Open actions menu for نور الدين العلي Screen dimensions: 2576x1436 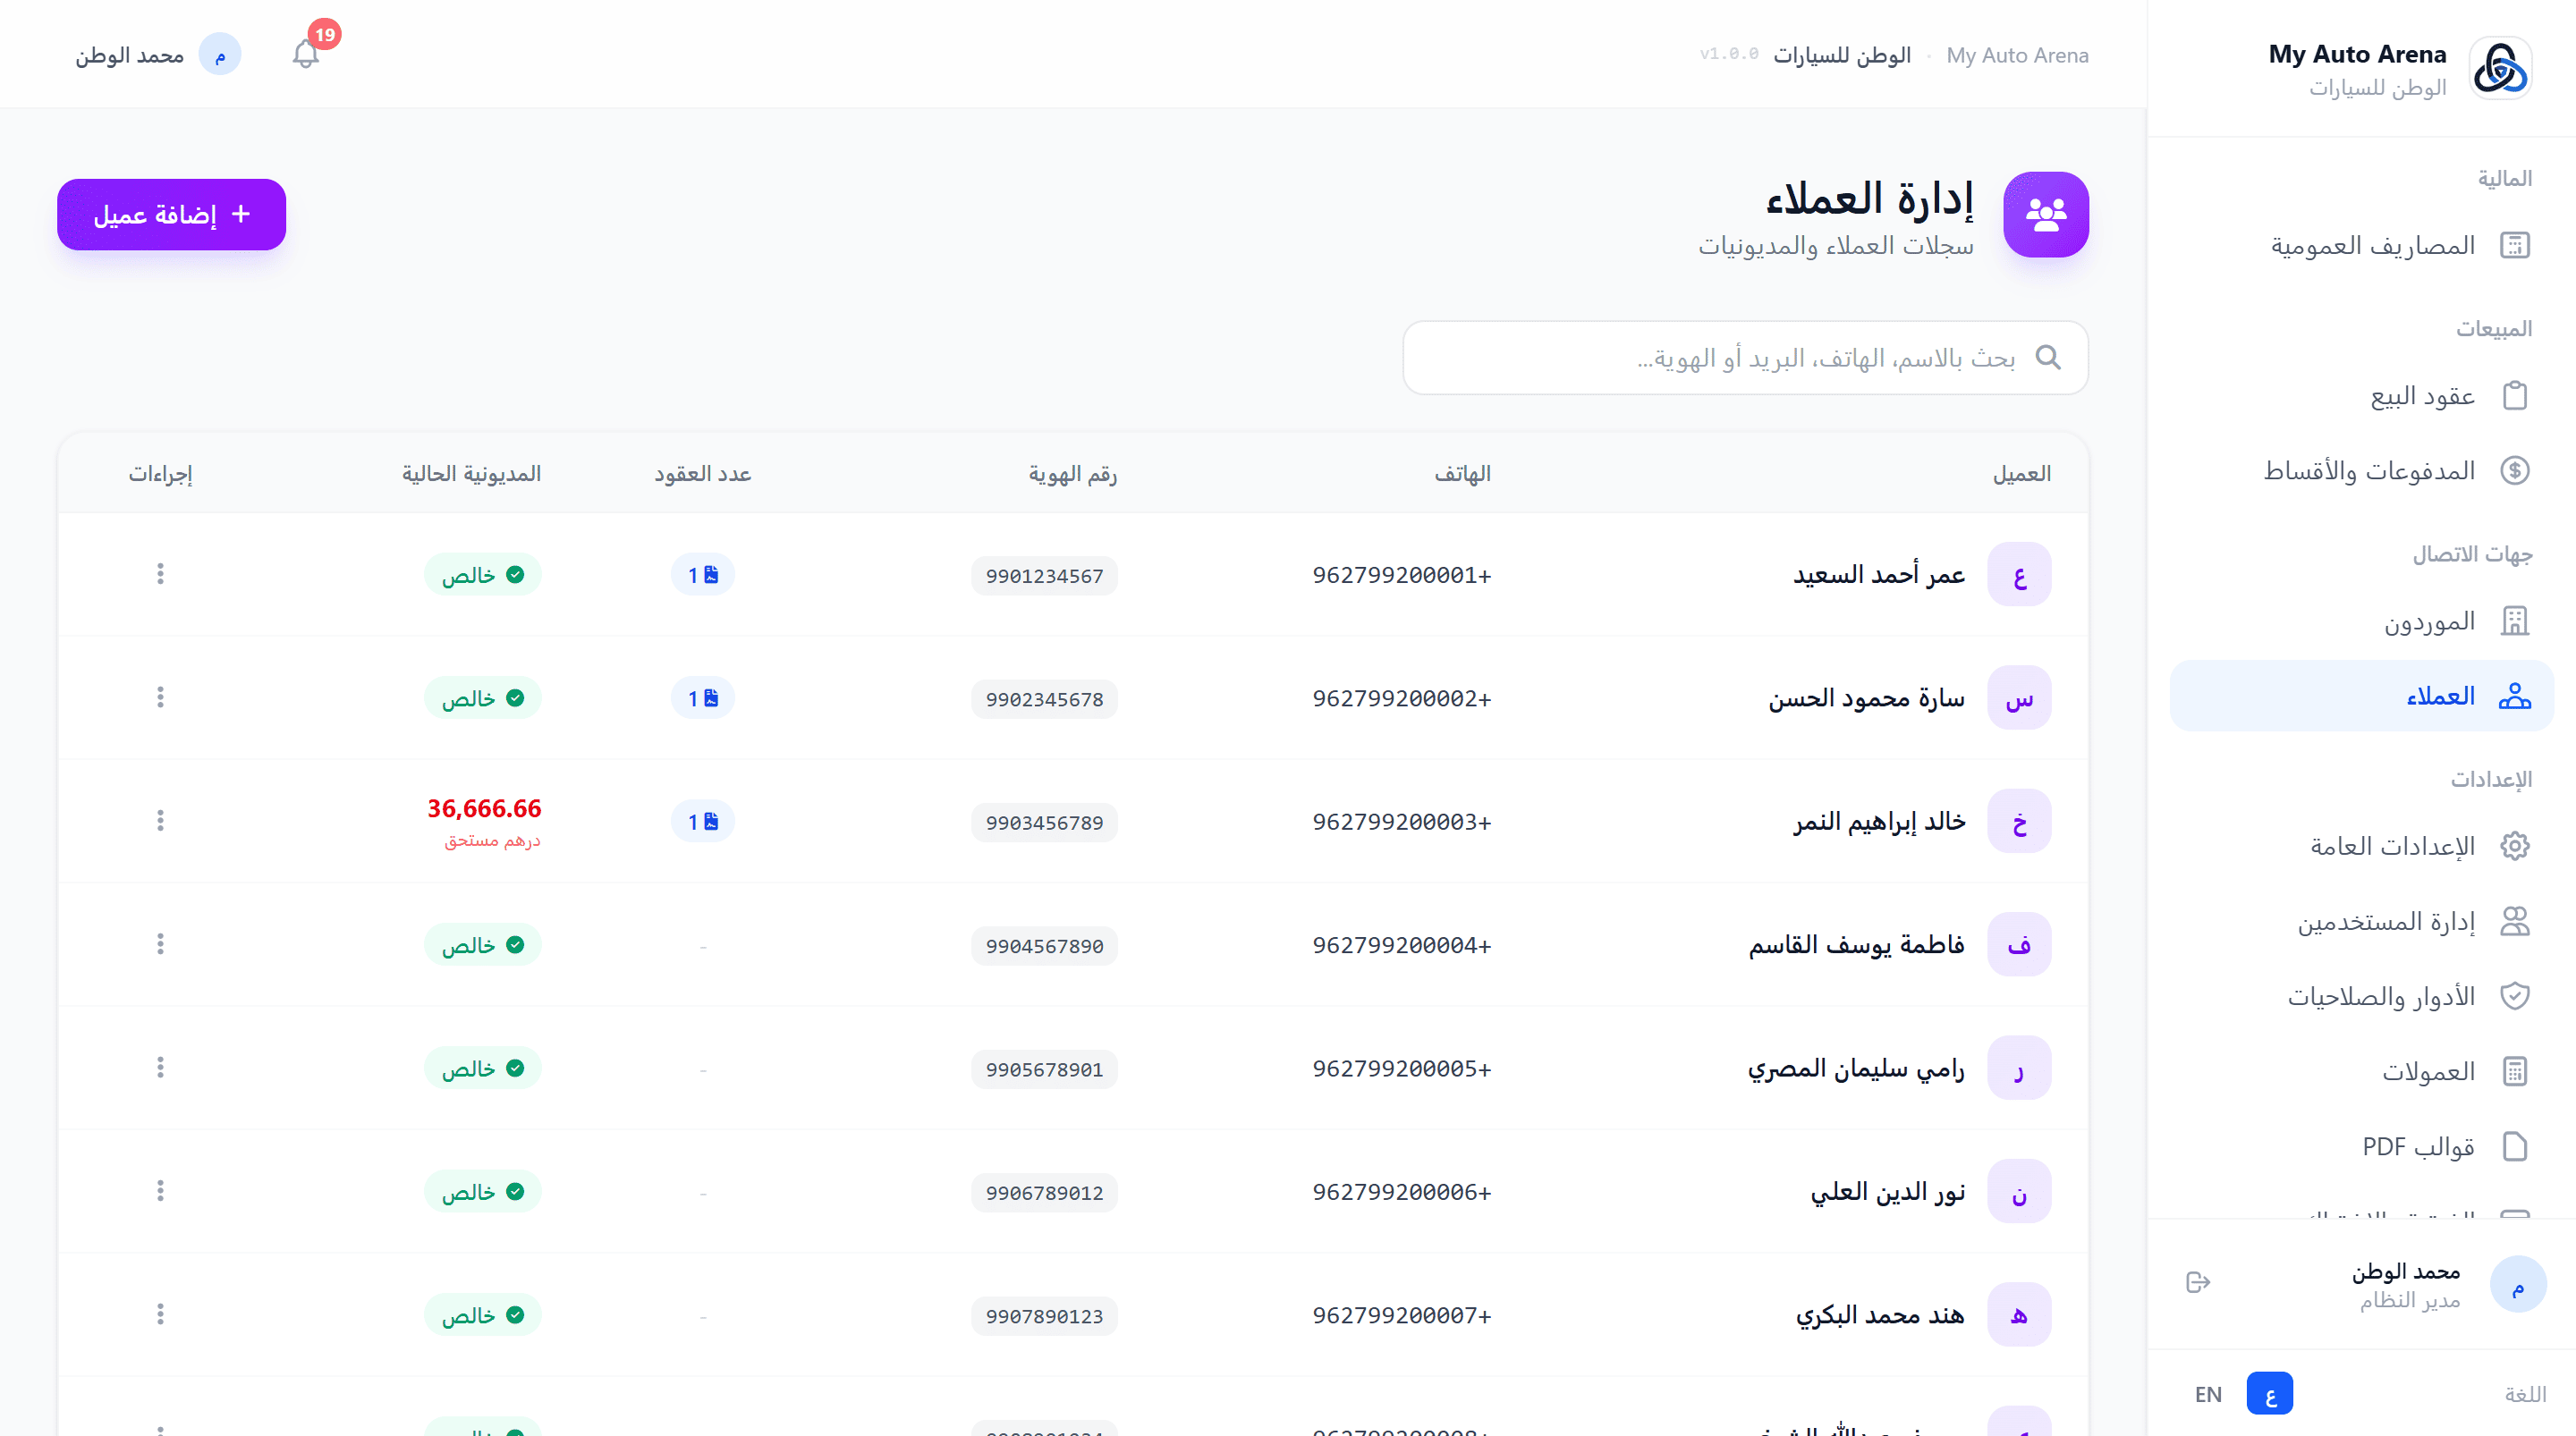(160, 1191)
